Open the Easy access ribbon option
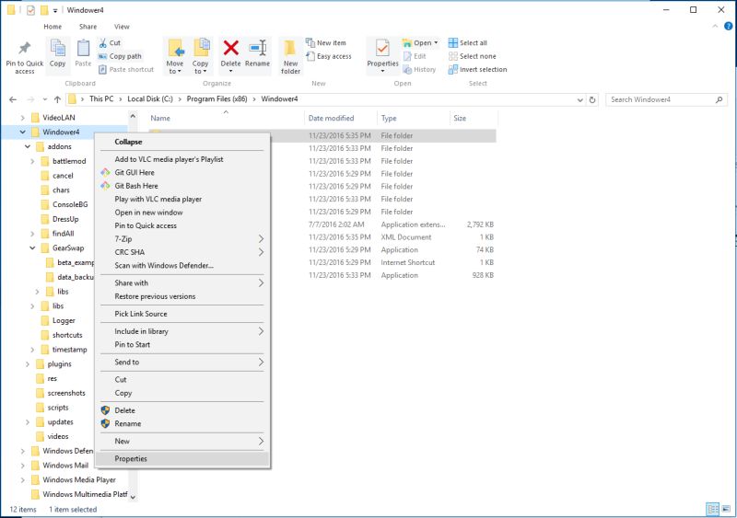Image resolution: width=737 pixels, height=518 pixels. point(329,56)
